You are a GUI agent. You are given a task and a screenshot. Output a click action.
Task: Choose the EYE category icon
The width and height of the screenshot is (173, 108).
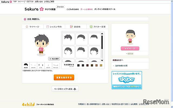tap(41, 66)
